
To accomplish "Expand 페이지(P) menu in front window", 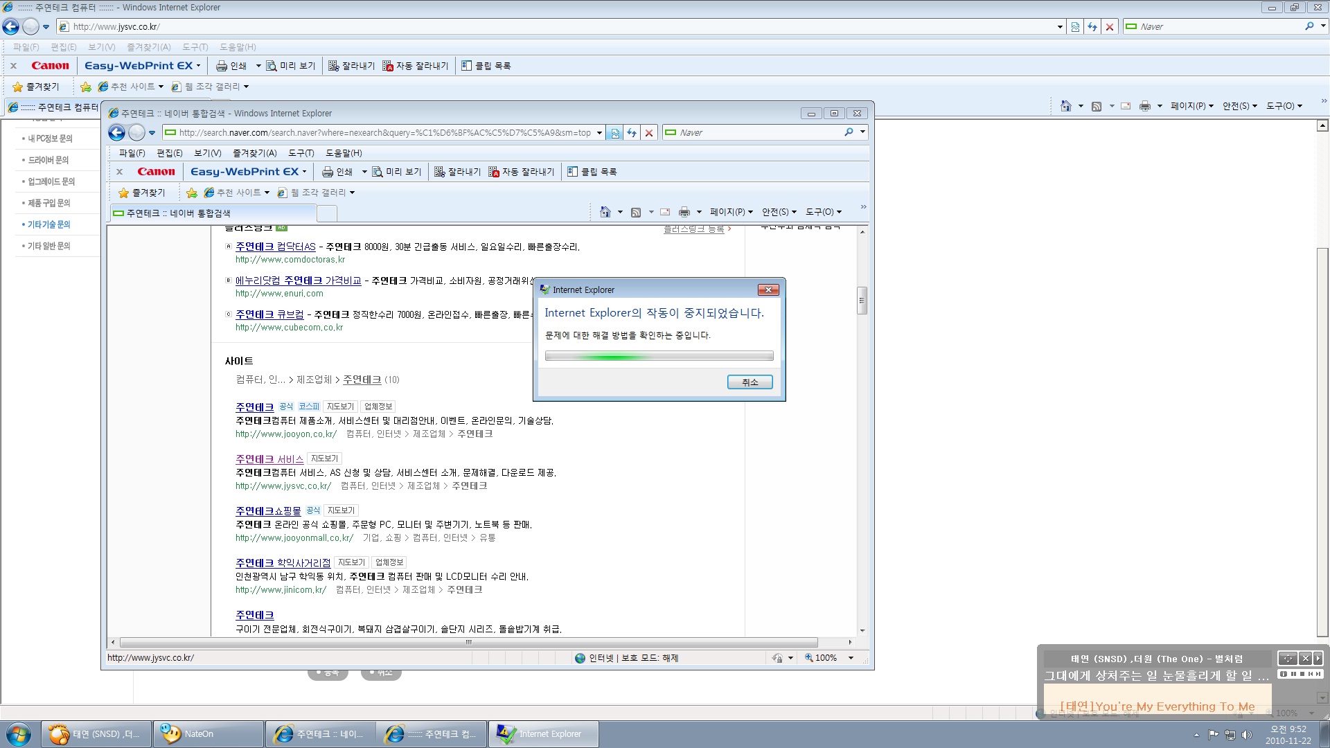I will [x=731, y=212].
